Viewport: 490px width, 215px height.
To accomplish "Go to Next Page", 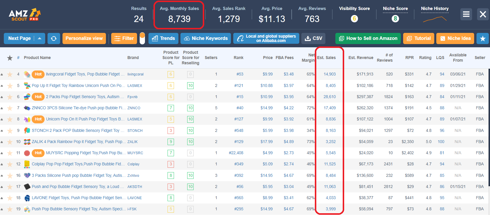I will [x=19, y=38].
